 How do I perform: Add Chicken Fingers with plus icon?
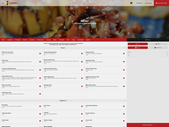(x=82, y=121)
